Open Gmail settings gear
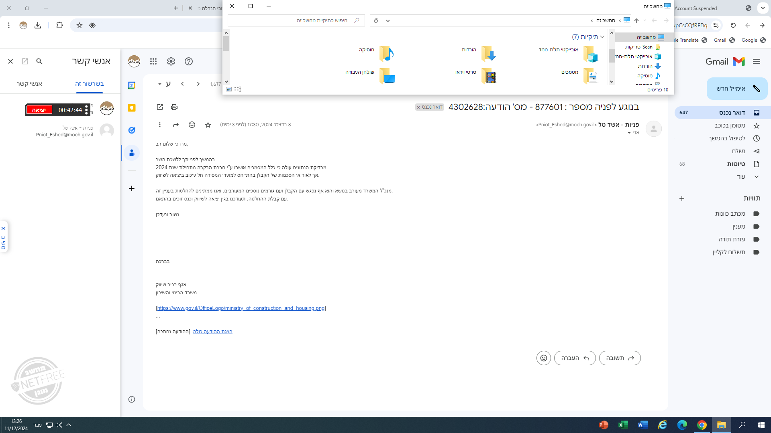The height and width of the screenshot is (433, 771). point(171,61)
